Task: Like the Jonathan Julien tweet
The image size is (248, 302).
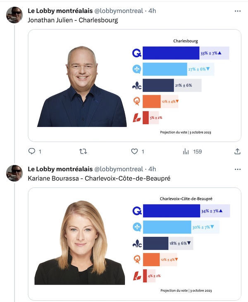Action: tap(134, 151)
